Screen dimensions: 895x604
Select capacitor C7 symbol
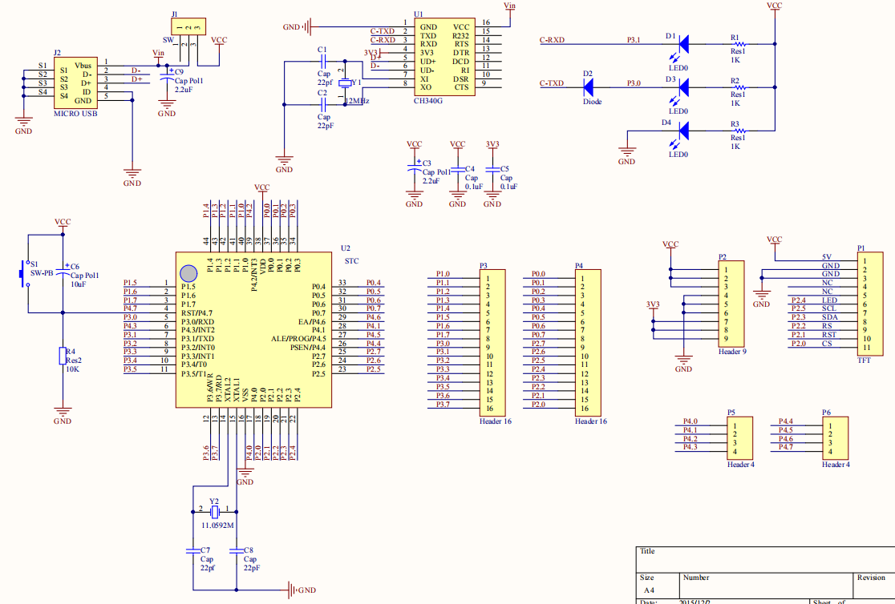pos(193,551)
